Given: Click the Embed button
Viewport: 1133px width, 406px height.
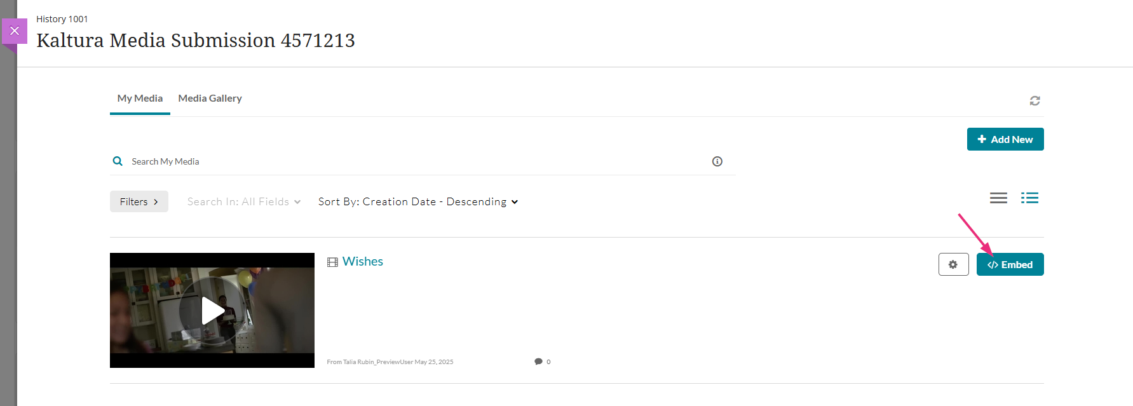Looking at the screenshot, I should tap(1010, 264).
